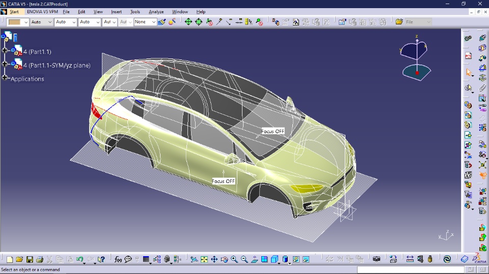Viewport: 489px width, 274px height.
Task: Activate the Rotate view tool
Action: (x=224, y=259)
